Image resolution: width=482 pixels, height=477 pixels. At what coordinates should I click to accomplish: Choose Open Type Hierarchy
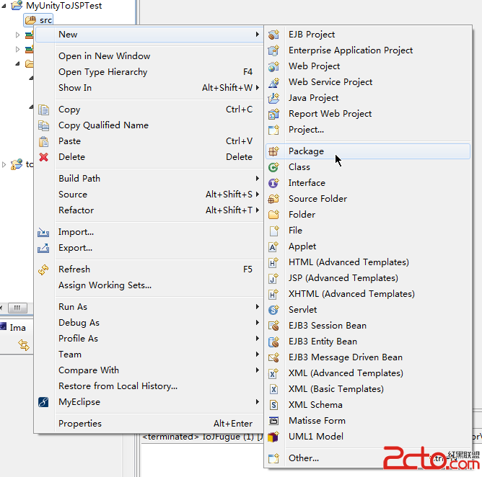pos(149,72)
